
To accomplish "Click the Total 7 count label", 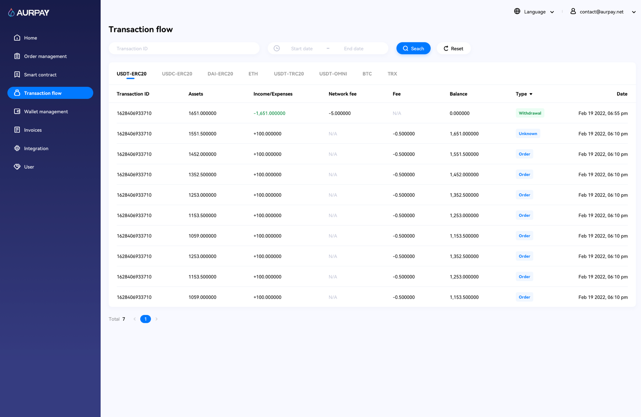I will (x=117, y=319).
